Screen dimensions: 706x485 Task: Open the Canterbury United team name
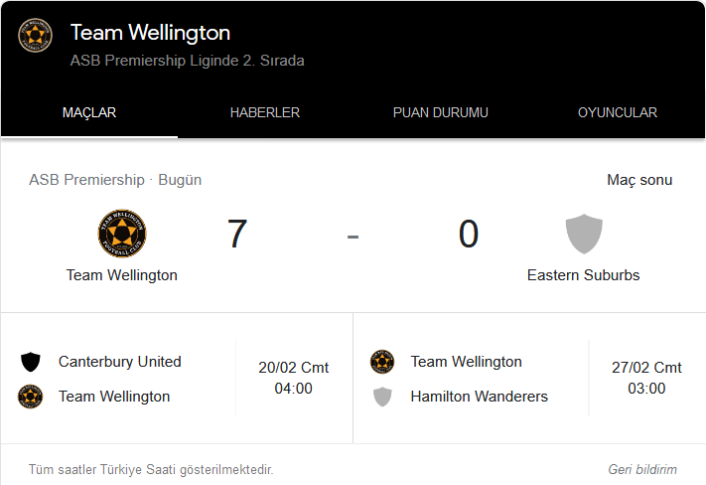tap(120, 362)
